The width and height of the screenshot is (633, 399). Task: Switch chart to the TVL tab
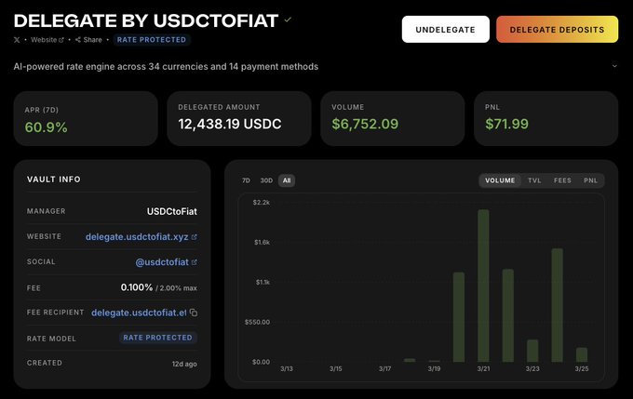pyautogui.click(x=534, y=180)
